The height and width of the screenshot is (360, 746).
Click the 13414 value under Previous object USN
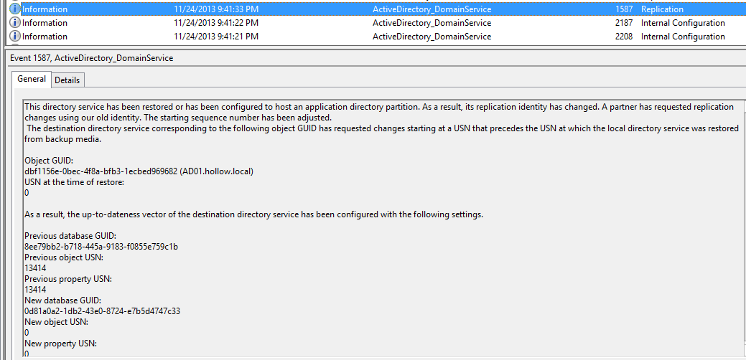pyautogui.click(x=35, y=268)
